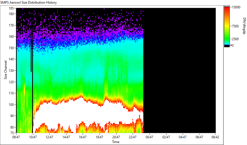247x145 pixels.
Task: Click the 02:47 time axis label
Action: click(x=166, y=137)
